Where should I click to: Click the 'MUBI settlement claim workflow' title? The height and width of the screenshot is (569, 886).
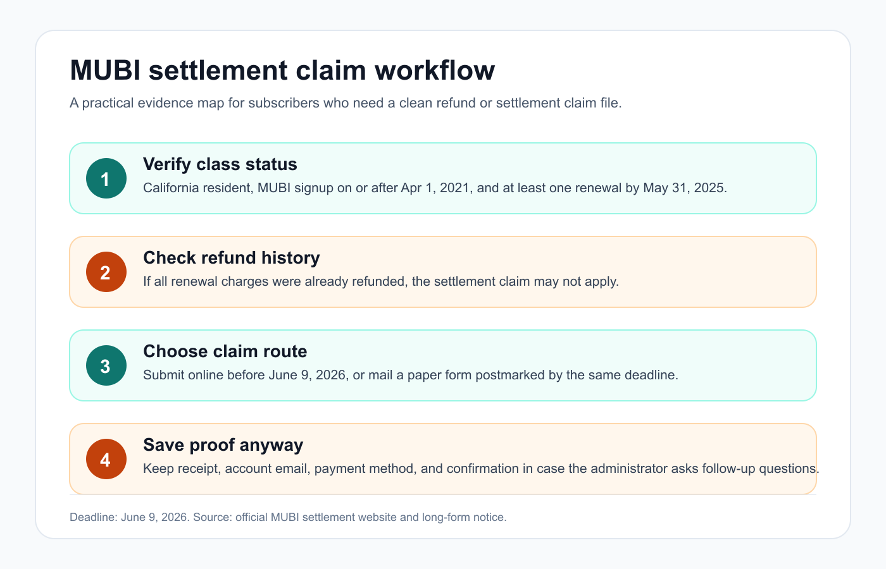point(282,70)
